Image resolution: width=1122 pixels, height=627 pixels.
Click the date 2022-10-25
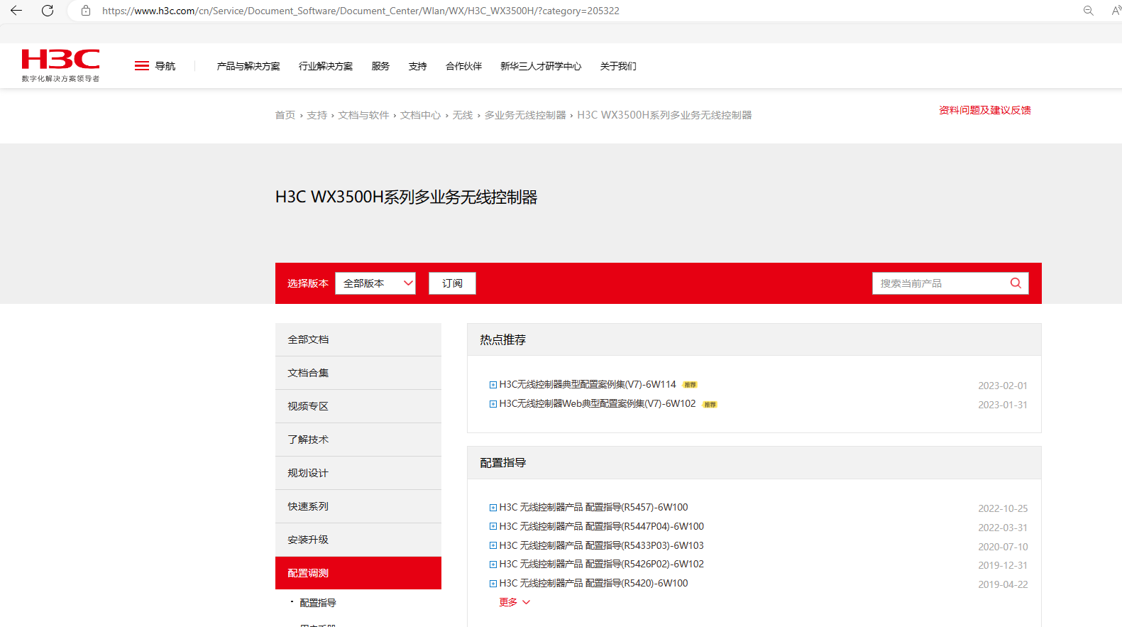pyautogui.click(x=1003, y=508)
